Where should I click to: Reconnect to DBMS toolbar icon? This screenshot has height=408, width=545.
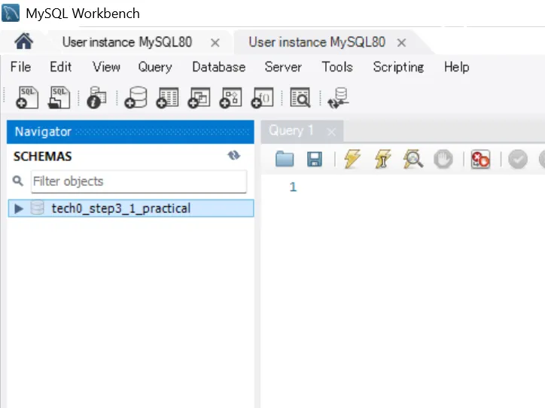[338, 98]
